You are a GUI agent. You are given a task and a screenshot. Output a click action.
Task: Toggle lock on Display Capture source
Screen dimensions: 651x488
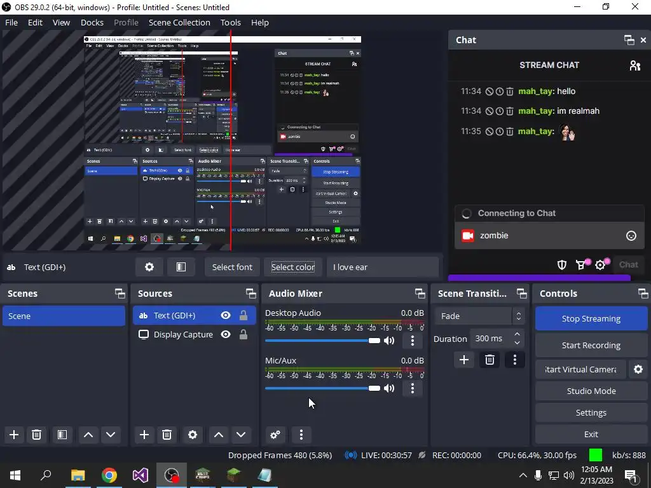[243, 334]
